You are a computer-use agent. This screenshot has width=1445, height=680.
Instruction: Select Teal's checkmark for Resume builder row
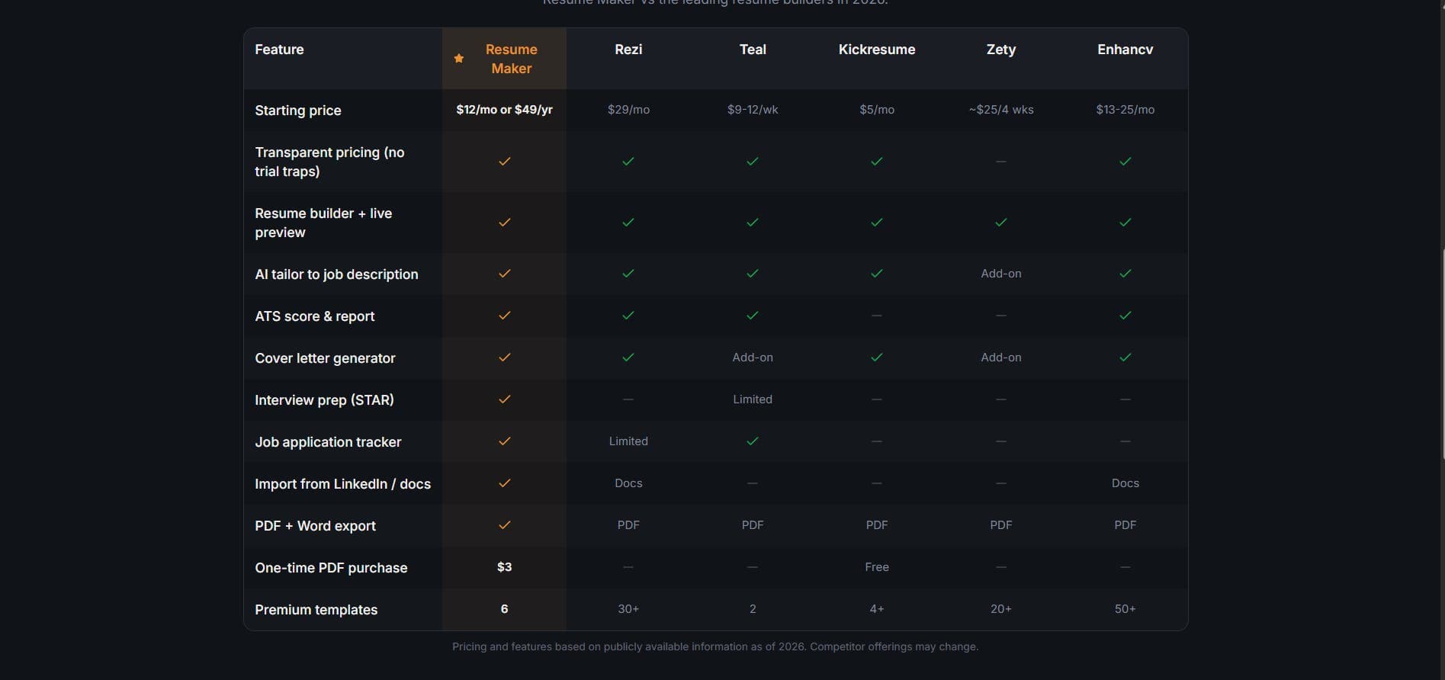coord(753,223)
